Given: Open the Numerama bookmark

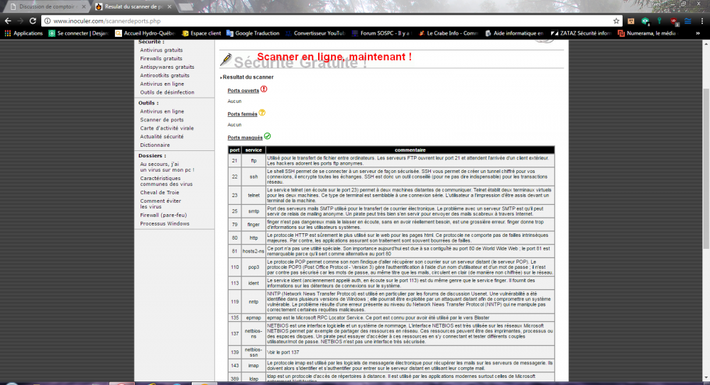Looking at the screenshot, I should point(648,33).
